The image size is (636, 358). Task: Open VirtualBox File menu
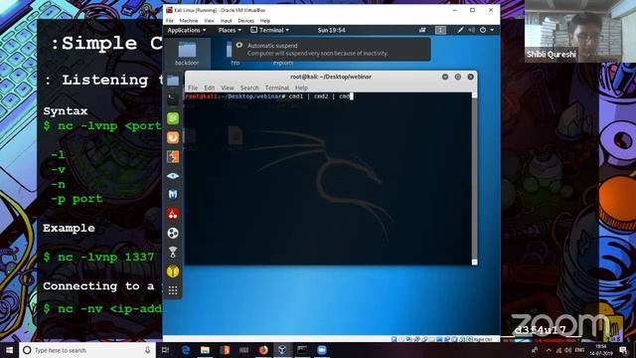[x=170, y=21]
